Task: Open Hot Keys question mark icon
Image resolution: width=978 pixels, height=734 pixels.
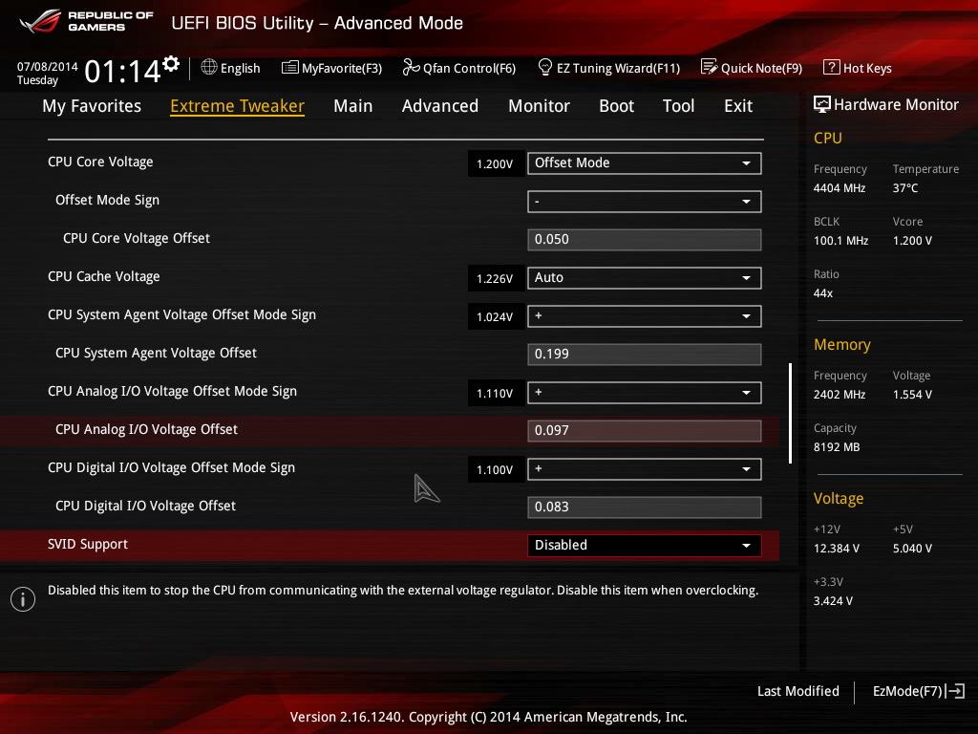Action: click(832, 68)
